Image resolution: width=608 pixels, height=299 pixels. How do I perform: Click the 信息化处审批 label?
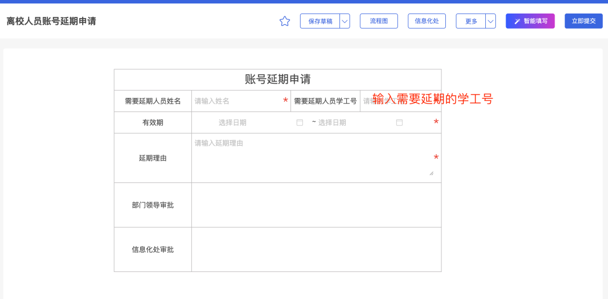tap(153, 249)
